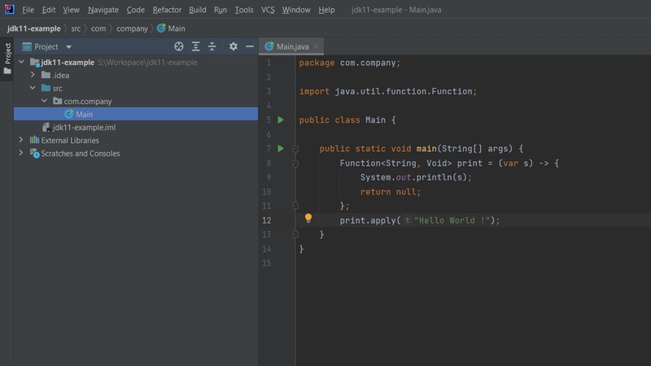This screenshot has width=651, height=366.
Task: Open Project panel settings gear
Action: point(234,47)
